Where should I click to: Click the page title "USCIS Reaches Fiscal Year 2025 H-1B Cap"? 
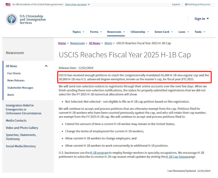(125, 55)
